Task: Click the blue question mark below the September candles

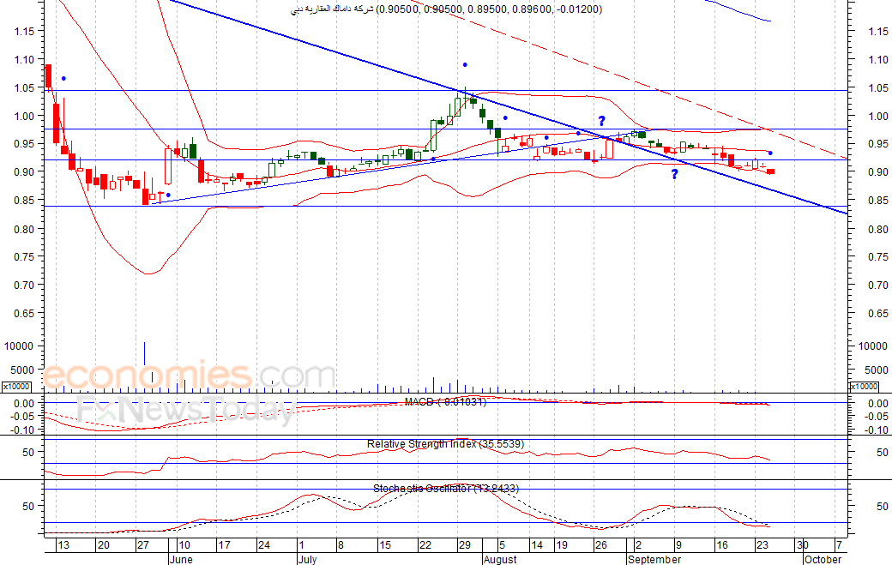Action: pyautogui.click(x=675, y=174)
